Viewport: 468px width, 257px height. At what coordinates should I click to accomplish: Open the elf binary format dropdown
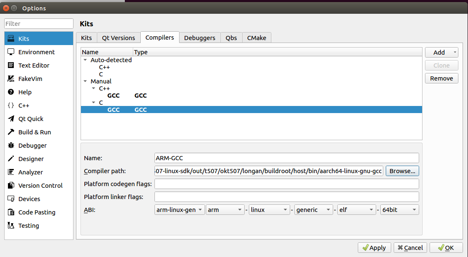pos(357,209)
